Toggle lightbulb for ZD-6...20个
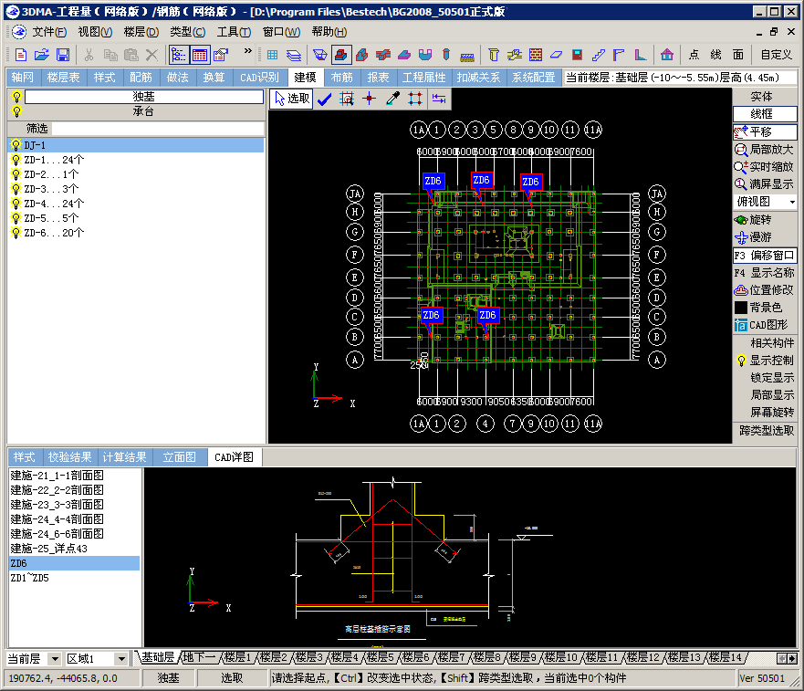804x691 pixels. pos(16,233)
